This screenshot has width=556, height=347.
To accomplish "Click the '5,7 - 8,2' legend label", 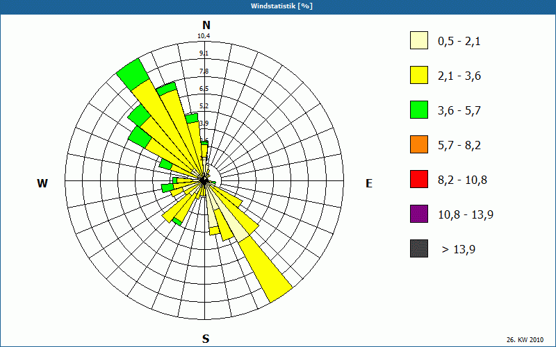I will [459, 146].
